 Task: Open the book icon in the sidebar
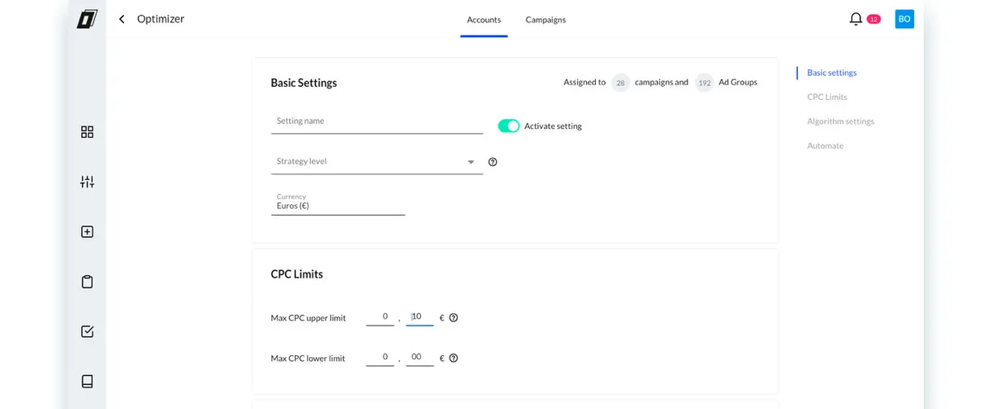click(x=87, y=381)
